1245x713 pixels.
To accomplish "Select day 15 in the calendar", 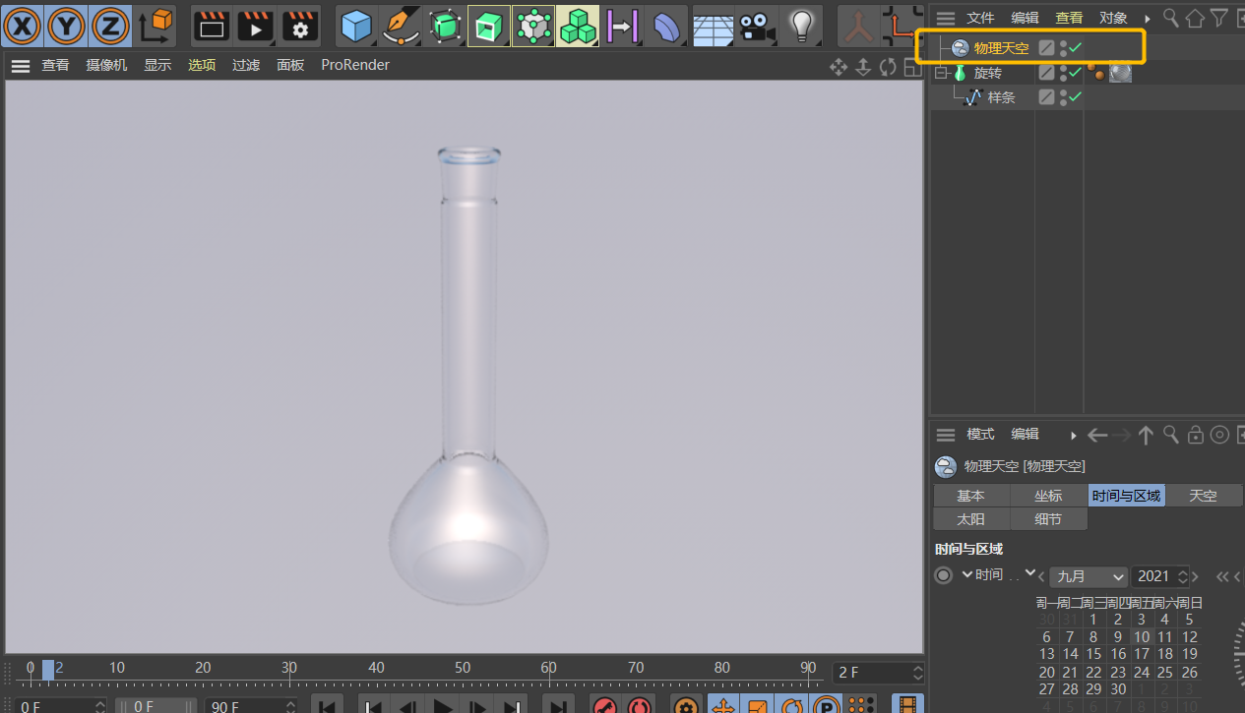I will (1094, 654).
